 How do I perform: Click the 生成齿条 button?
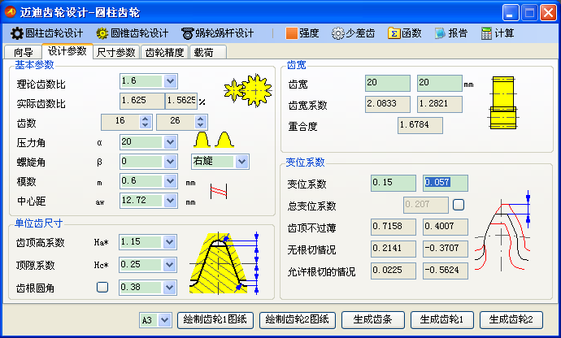[373, 319]
